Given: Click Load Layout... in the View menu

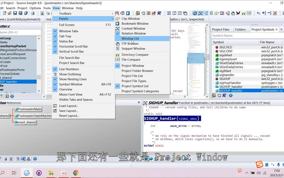Looking at the screenshot, I should (84, 106).
